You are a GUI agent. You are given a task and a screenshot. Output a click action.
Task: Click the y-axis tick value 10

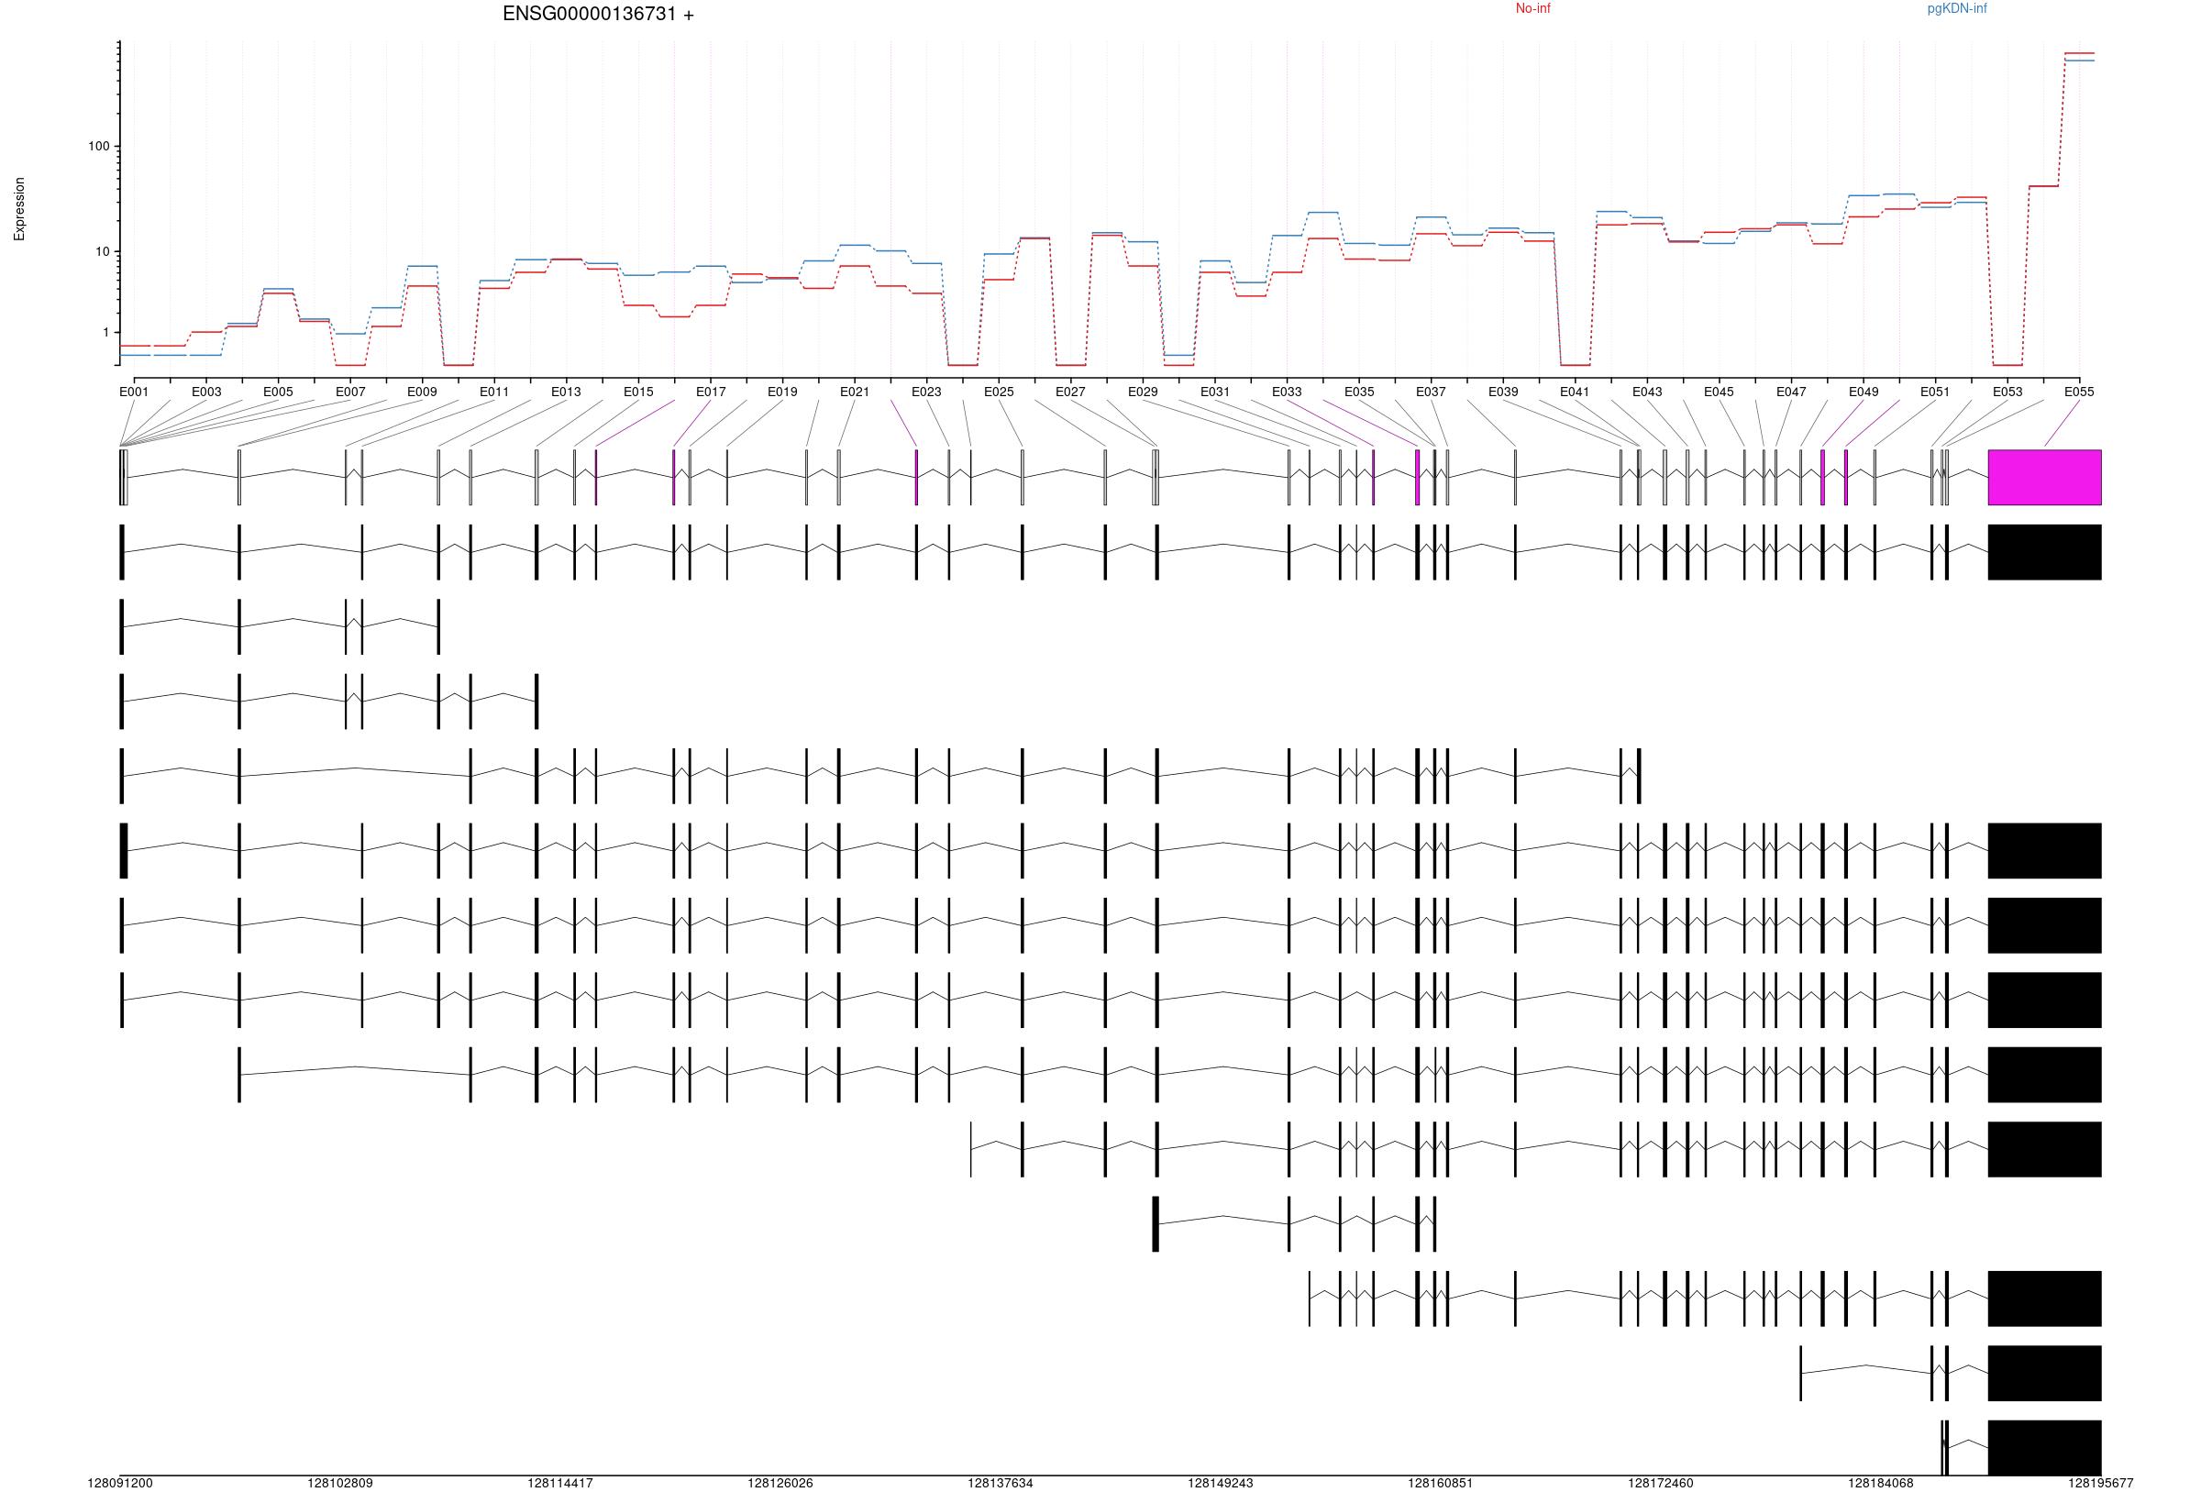point(104,252)
